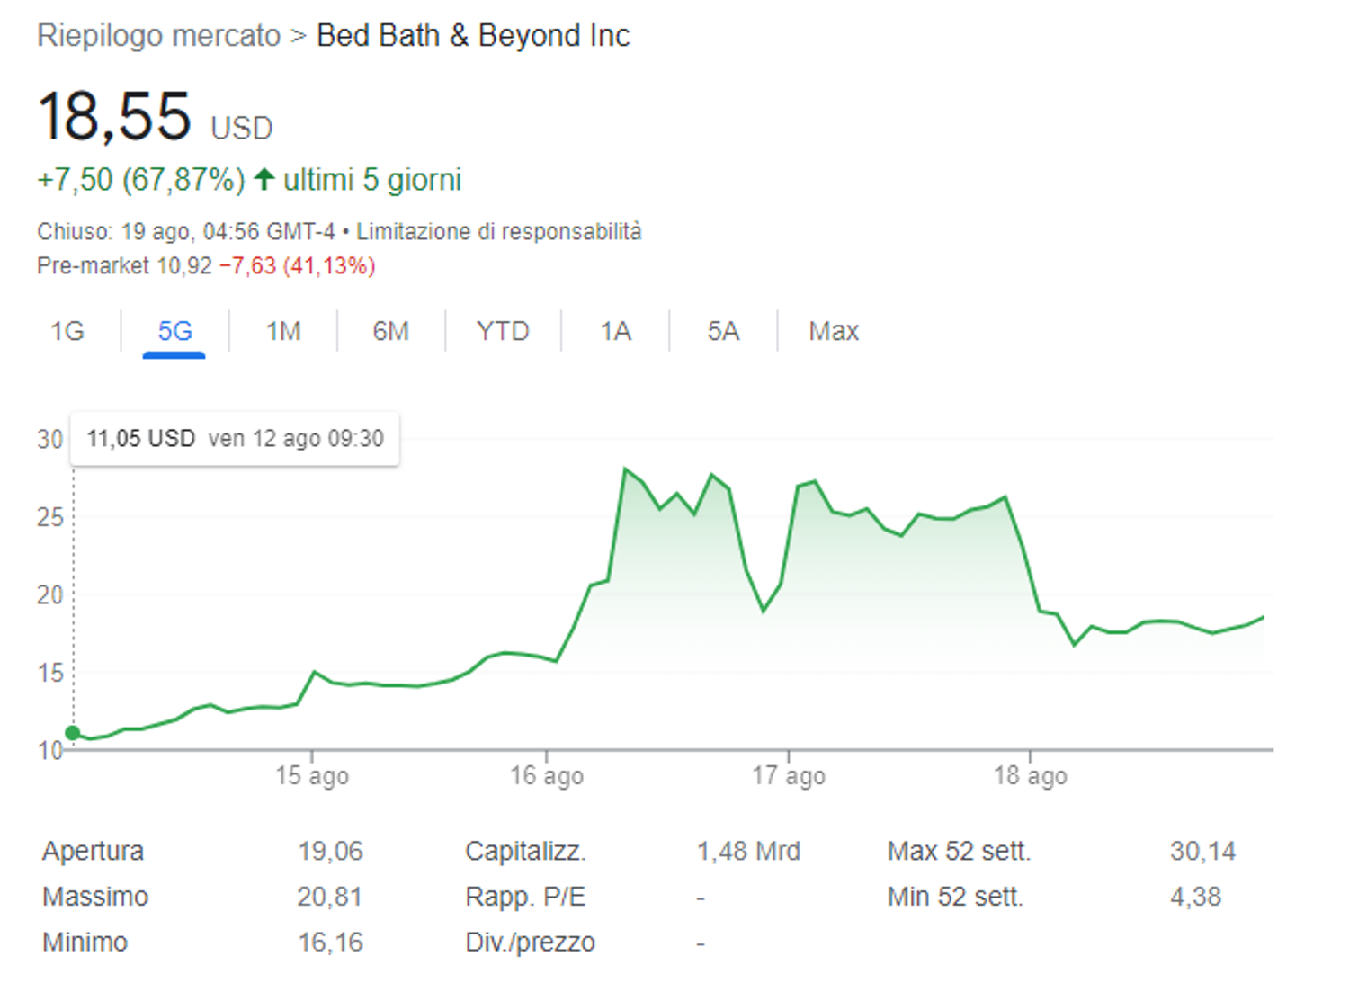Viewport: 1349px width, 983px height.
Task: Open the Max range tab
Action: (x=834, y=331)
